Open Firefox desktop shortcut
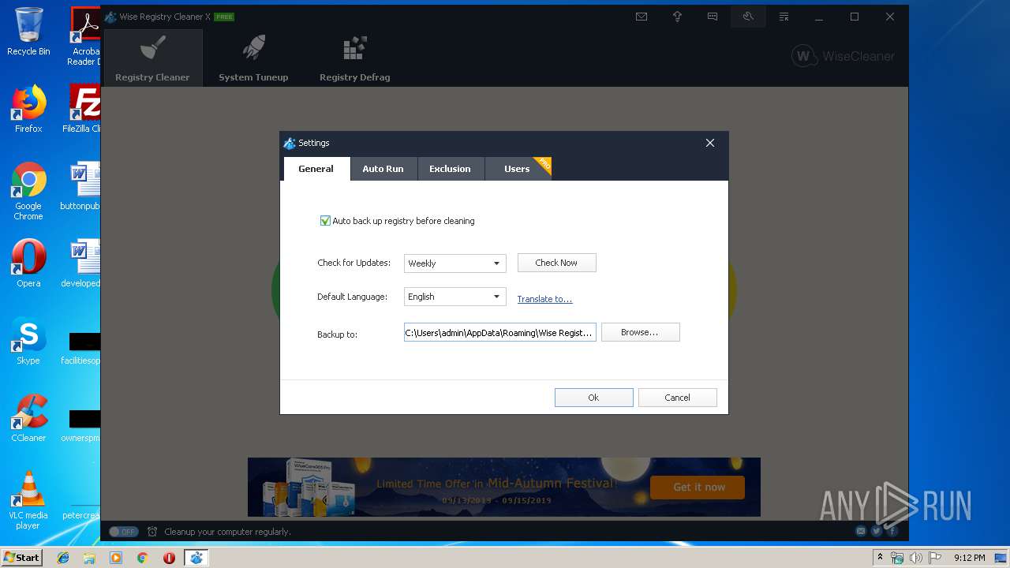The image size is (1010, 568). coord(28,109)
